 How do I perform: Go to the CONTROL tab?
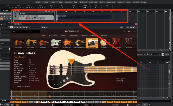pyautogui.click(x=104, y=36)
